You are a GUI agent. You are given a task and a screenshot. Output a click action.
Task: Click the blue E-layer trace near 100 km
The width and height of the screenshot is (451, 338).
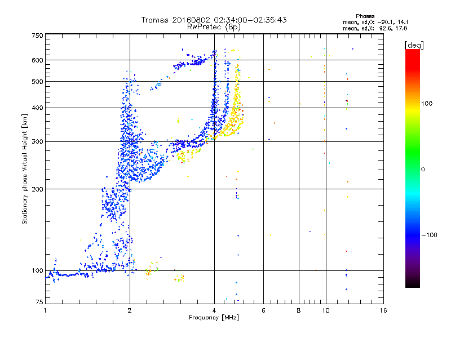tap(69, 274)
